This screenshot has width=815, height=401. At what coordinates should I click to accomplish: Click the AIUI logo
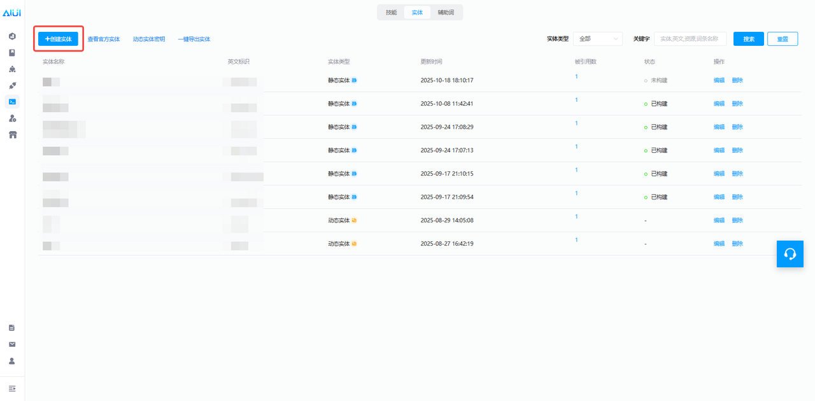(12, 13)
